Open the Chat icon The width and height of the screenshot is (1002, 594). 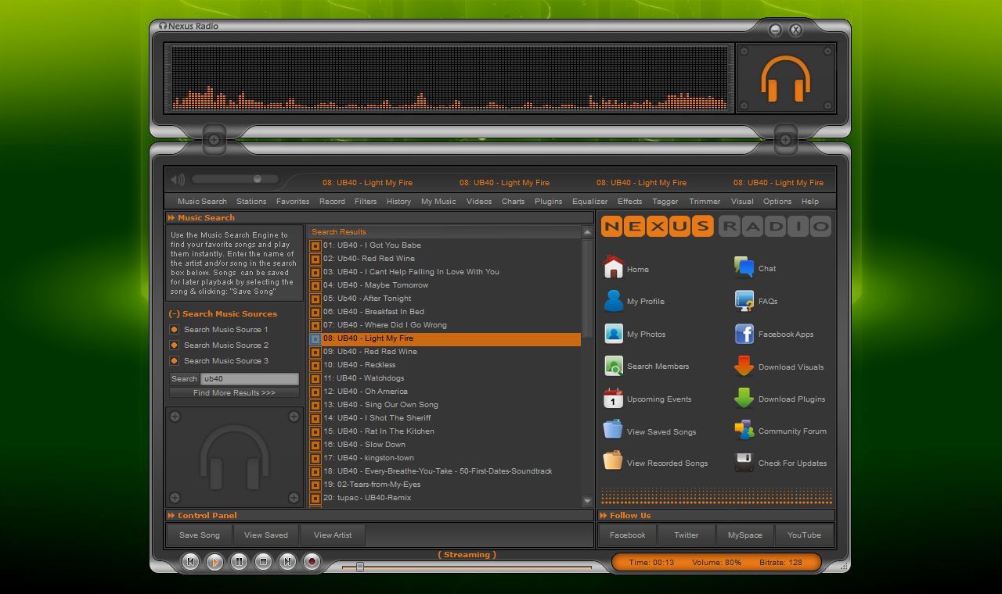(x=744, y=267)
